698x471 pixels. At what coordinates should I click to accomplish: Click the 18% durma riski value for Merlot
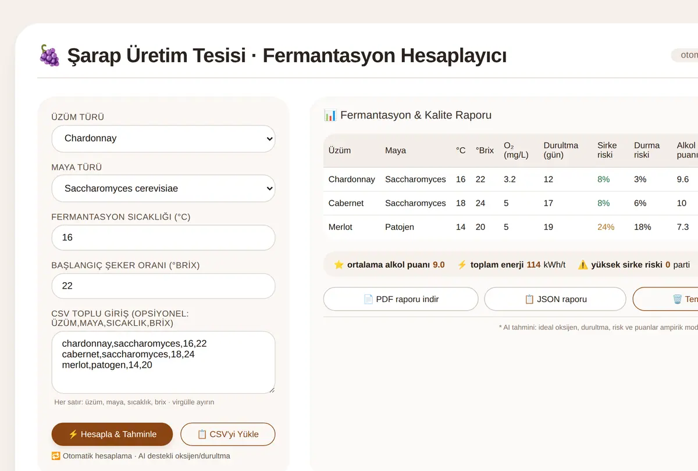[x=643, y=227]
